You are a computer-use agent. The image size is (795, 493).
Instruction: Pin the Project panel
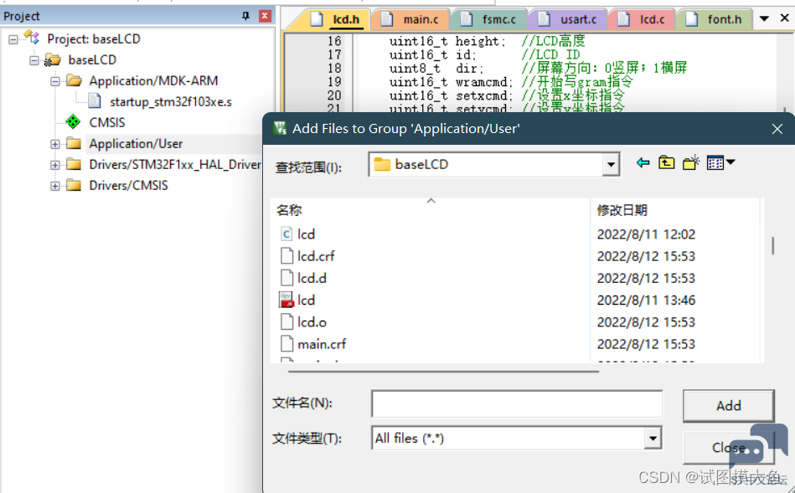(x=246, y=16)
